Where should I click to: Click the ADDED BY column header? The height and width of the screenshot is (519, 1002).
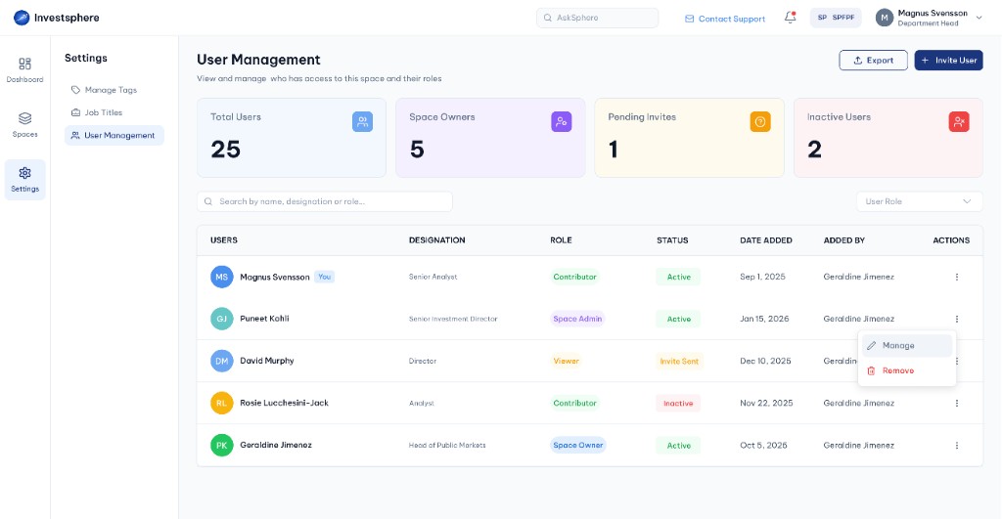(844, 240)
